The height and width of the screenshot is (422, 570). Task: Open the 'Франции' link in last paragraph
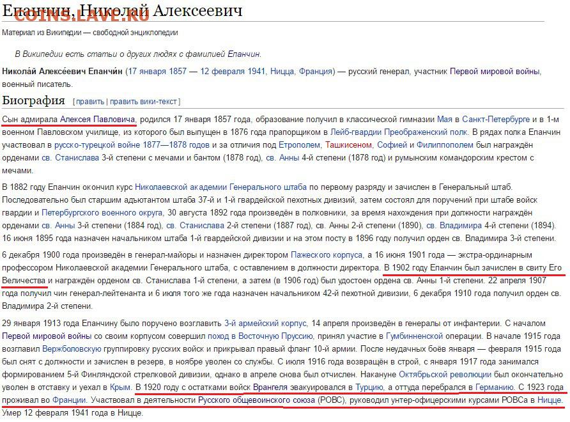pos(69,400)
